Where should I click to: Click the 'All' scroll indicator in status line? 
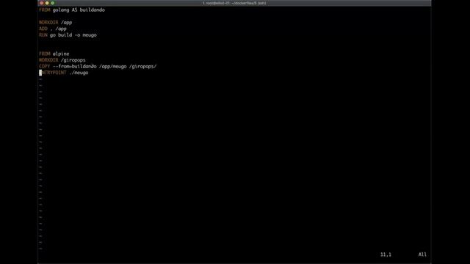(422, 254)
